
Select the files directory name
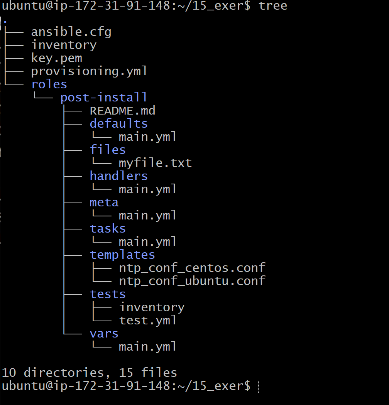(108, 150)
